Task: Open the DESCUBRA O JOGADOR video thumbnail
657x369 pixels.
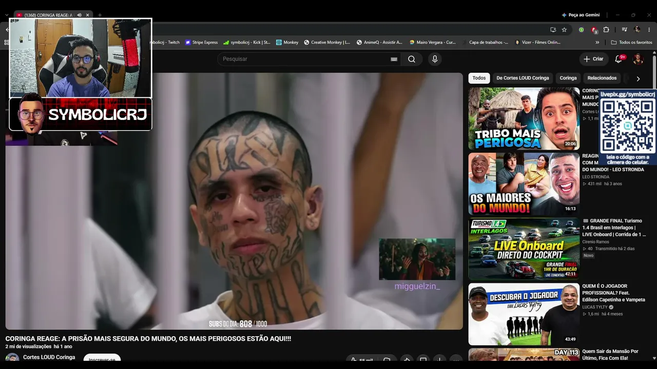Action: point(524,314)
